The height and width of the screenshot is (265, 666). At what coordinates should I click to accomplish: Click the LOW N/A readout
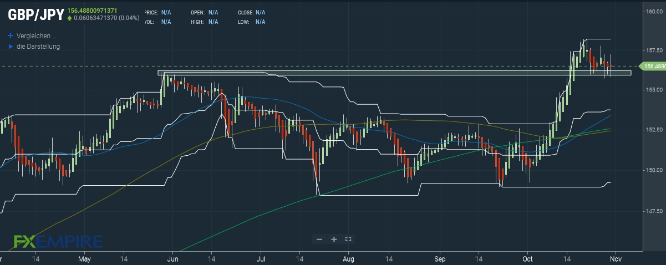pos(252,22)
